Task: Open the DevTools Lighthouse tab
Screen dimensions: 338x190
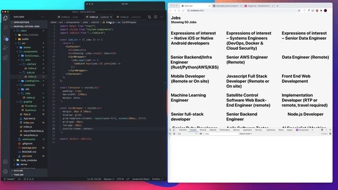Action: click(x=270, y=130)
